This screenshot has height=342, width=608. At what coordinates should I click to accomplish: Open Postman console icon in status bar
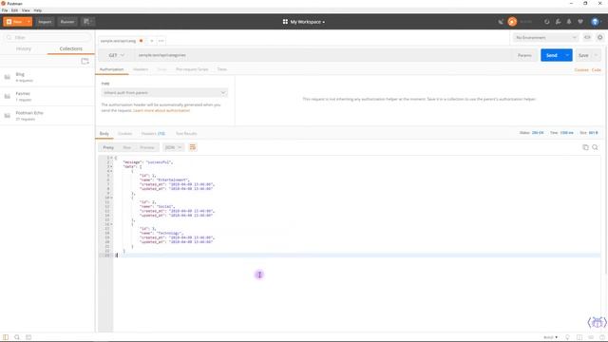[x=28, y=337]
